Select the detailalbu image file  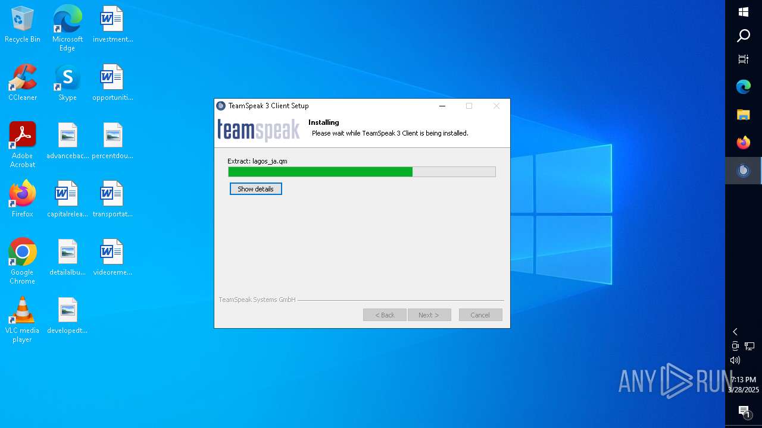(67, 258)
